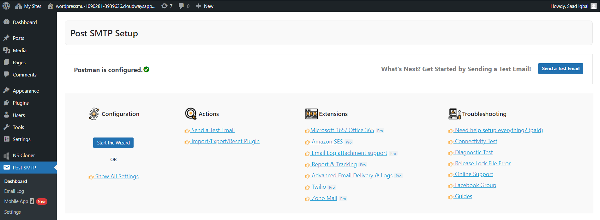Viewport: 600px width, 220px height.
Task: Click the green configured checkmark icon
Action: pos(147,70)
